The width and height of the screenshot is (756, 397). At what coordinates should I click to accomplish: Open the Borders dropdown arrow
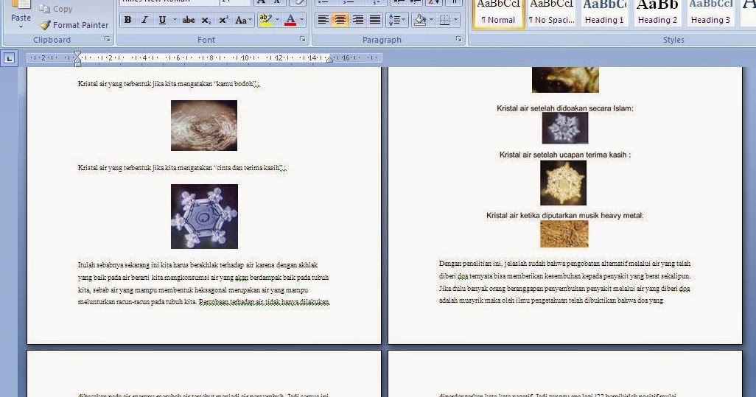[x=455, y=20]
